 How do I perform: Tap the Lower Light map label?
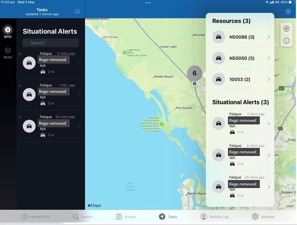pyautogui.click(x=168, y=47)
